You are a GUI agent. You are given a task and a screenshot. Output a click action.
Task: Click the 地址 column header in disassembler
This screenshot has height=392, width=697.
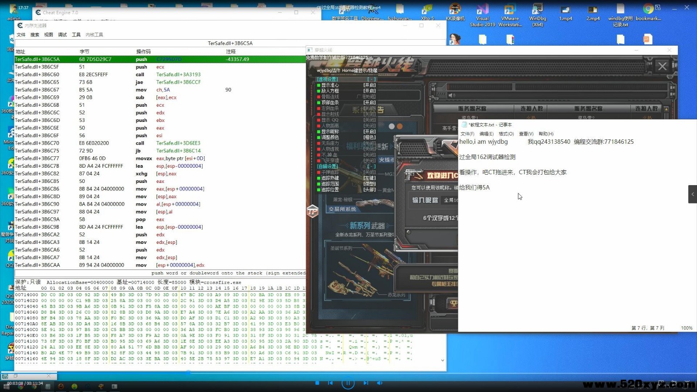[20, 51]
